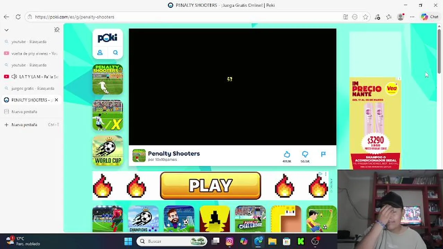443x249 pixels.
Task: Open the browser settings ellipsis menu
Action: [x=412, y=17]
